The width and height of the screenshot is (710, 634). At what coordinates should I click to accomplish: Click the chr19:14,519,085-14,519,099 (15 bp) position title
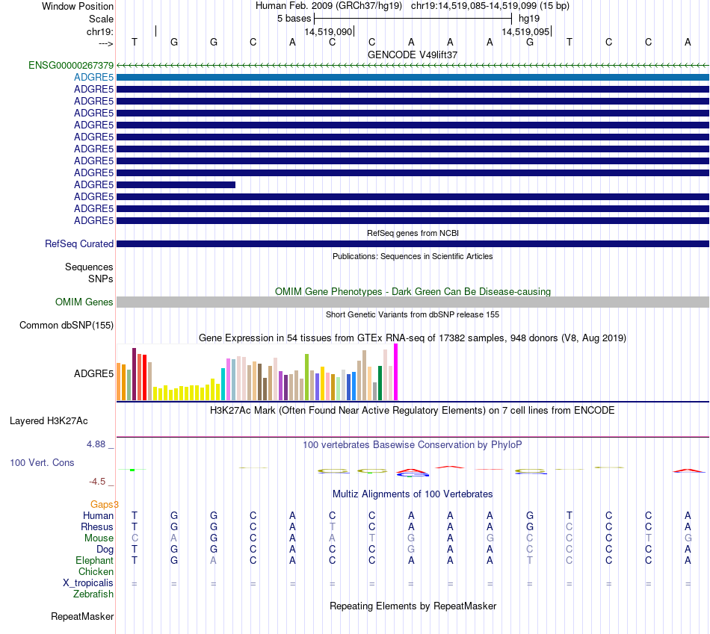click(x=490, y=6)
